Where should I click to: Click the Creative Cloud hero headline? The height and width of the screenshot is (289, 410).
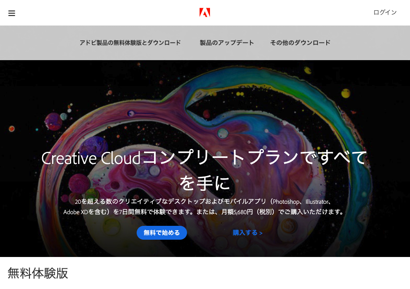204,170
